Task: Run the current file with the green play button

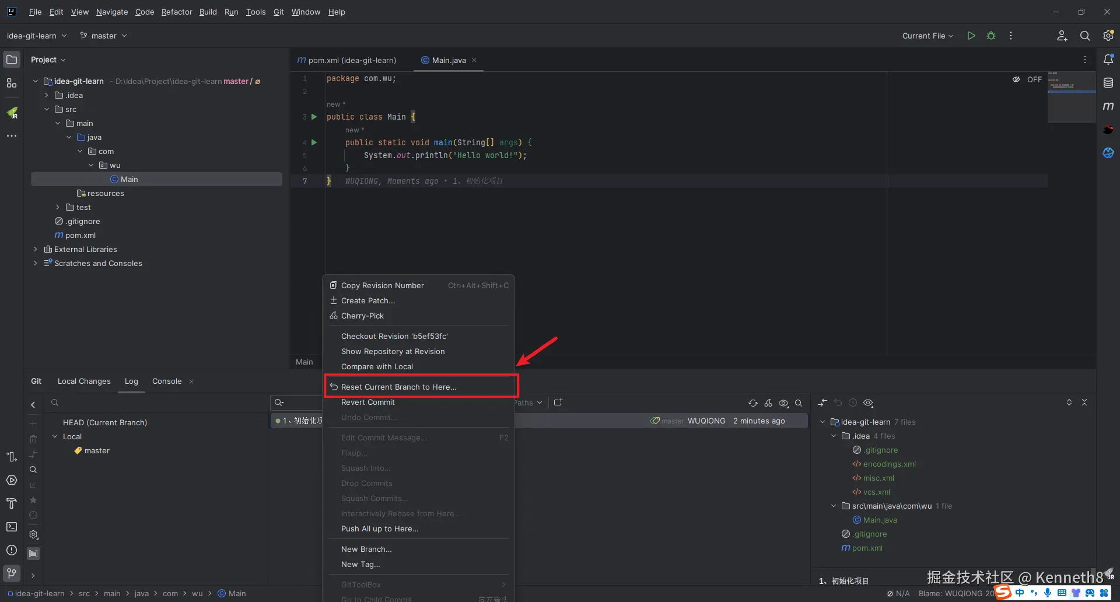Action: click(x=971, y=36)
